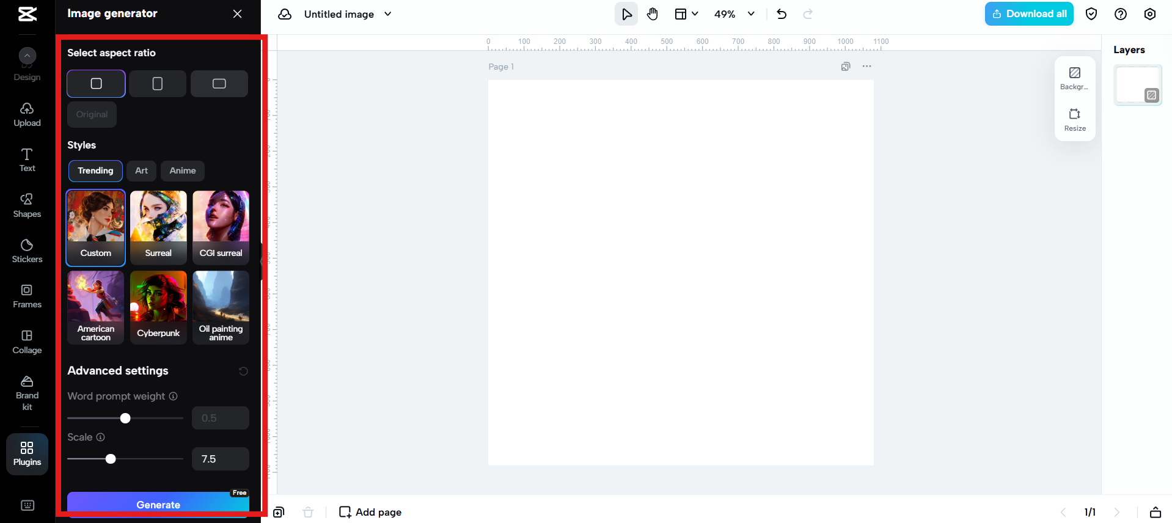This screenshot has width=1172, height=523.
Task: Activate the Hand pan tool
Action: click(653, 14)
